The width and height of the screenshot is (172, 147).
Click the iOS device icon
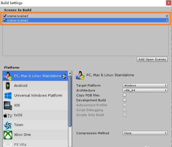tap(8, 105)
